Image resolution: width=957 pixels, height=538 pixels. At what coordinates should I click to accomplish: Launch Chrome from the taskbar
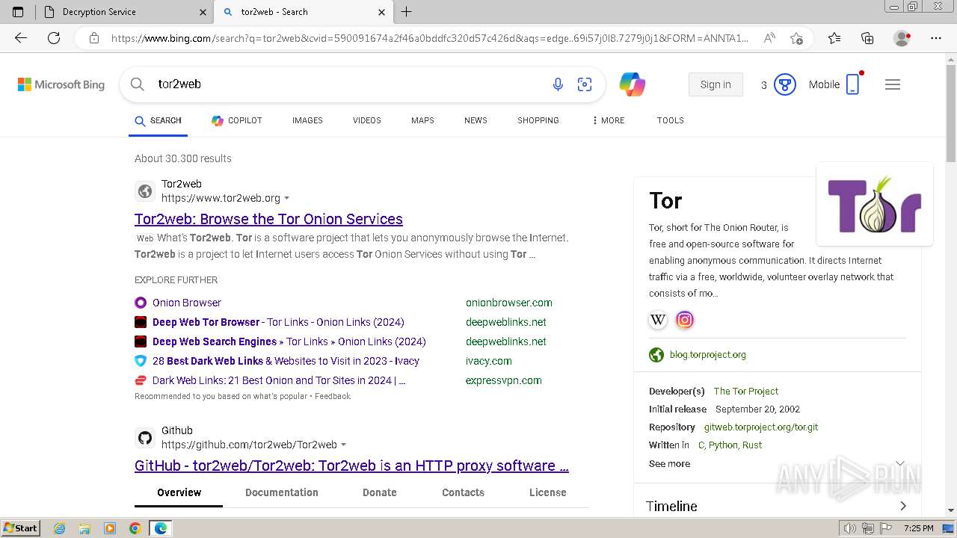135,528
